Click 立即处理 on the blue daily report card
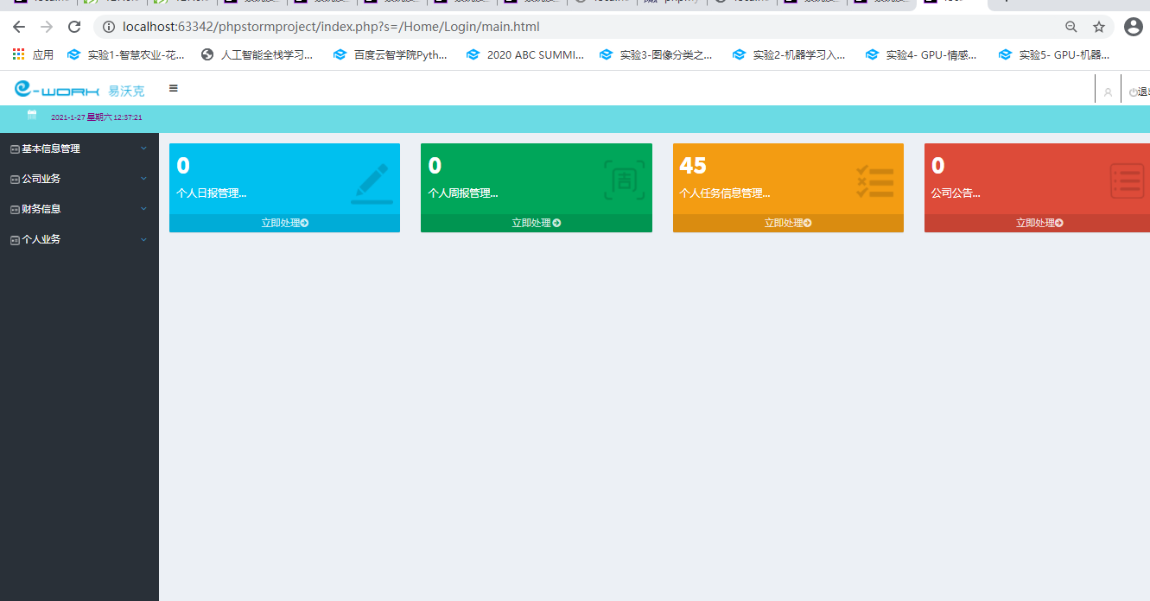The height and width of the screenshot is (601, 1150). click(284, 223)
